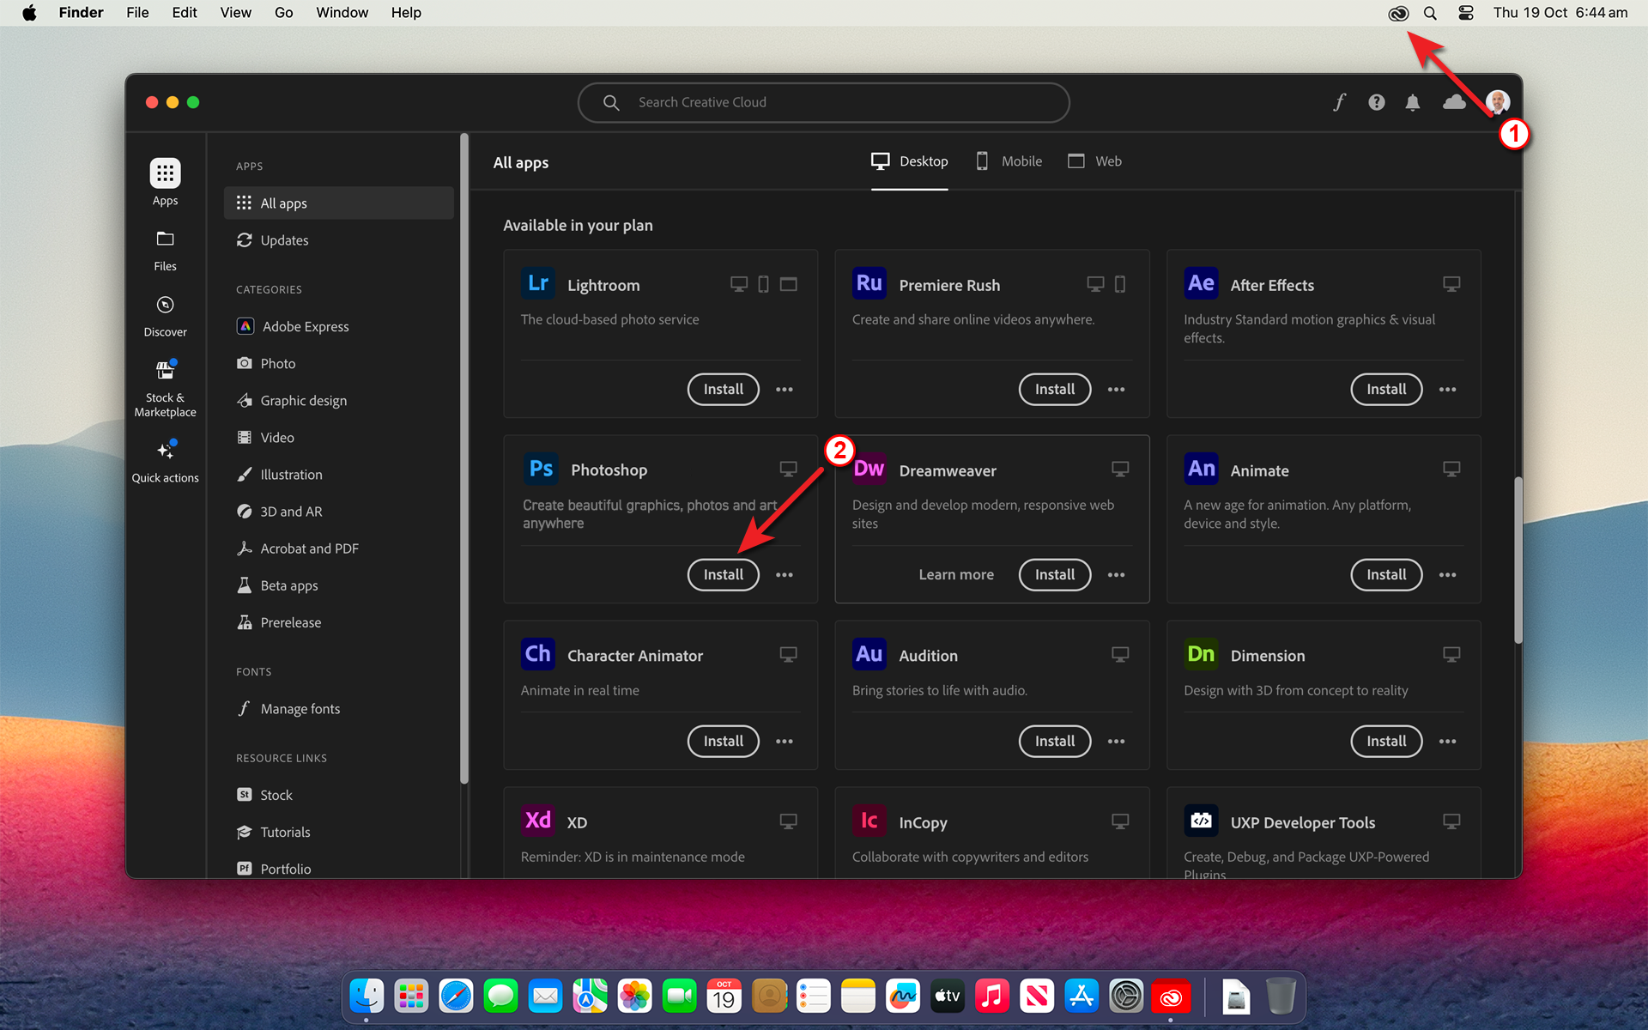Image resolution: width=1648 pixels, height=1030 pixels.
Task: Switch to the Desktop tab
Action: pos(910,161)
